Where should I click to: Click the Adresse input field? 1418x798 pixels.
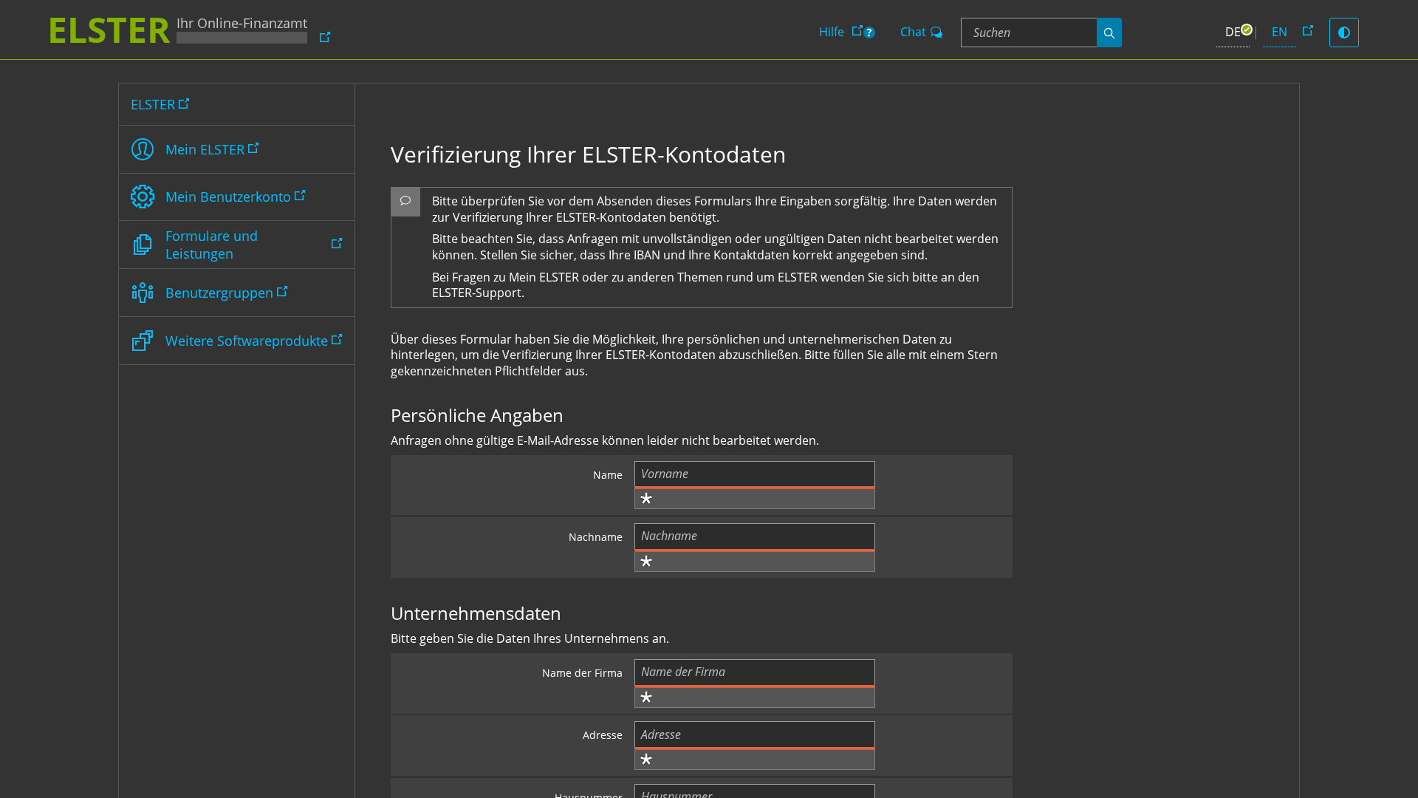(x=754, y=734)
